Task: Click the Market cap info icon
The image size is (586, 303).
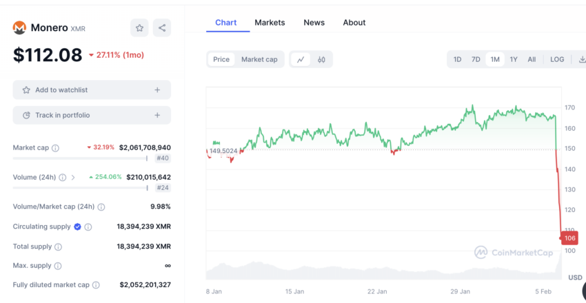Action: [55, 148]
